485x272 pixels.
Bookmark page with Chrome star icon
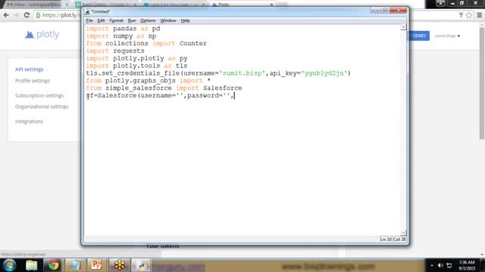coord(469,15)
